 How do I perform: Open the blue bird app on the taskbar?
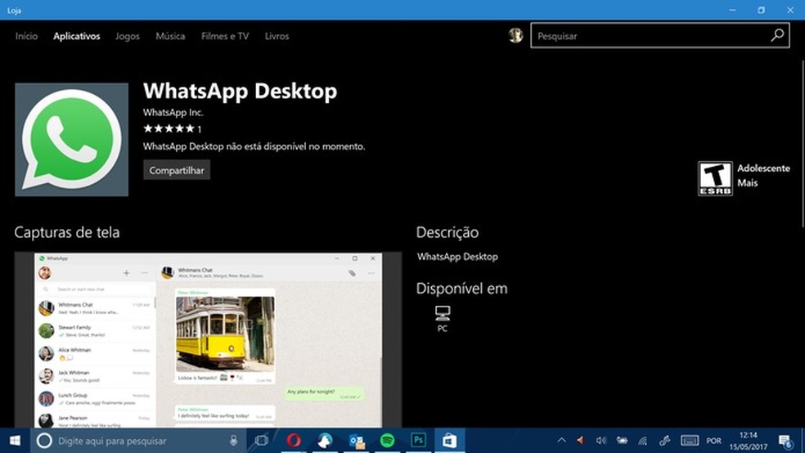[325, 441]
